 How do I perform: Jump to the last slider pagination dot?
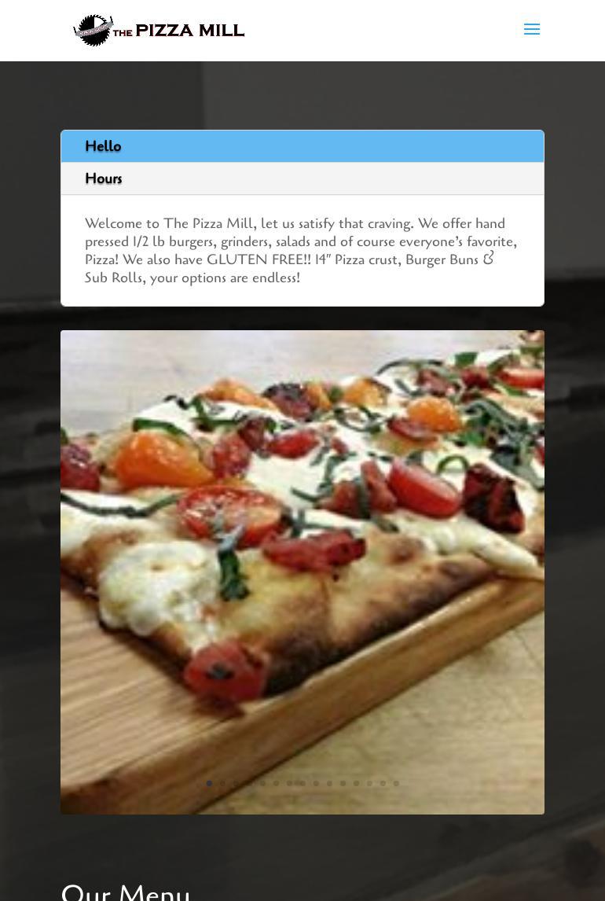pos(397,782)
